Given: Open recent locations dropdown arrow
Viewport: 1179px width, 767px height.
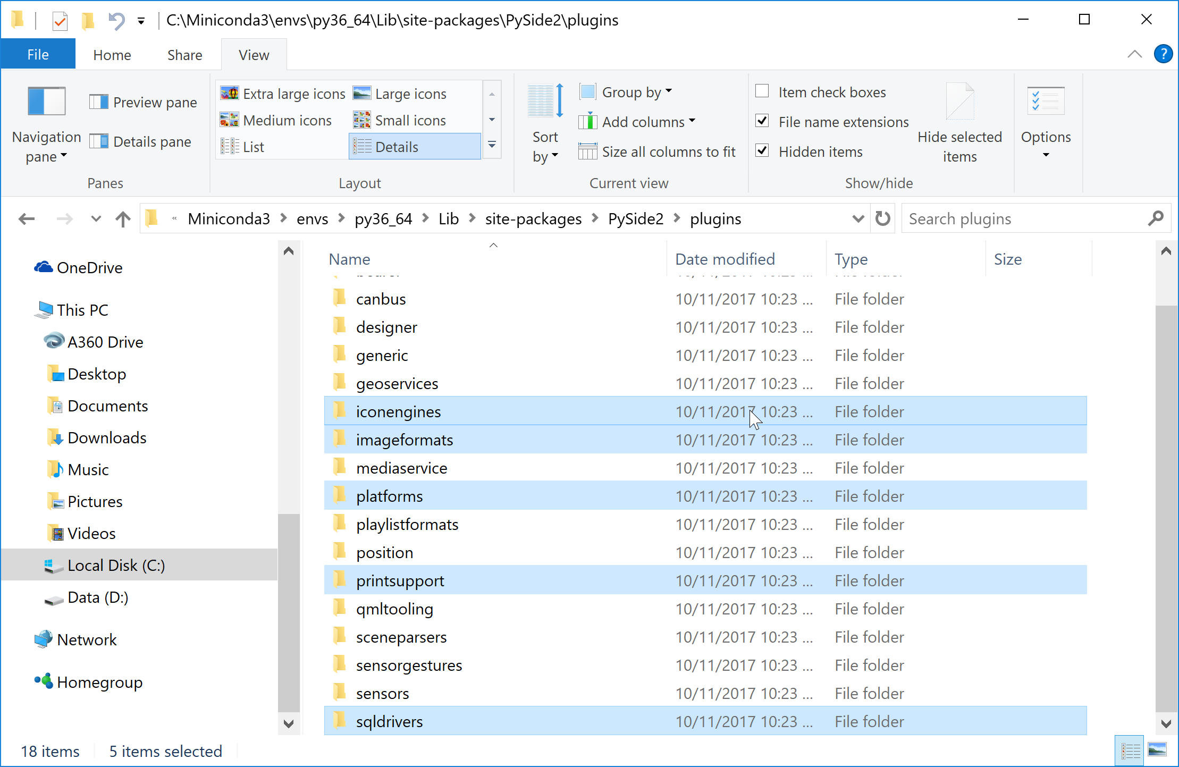Looking at the screenshot, I should click(x=96, y=218).
